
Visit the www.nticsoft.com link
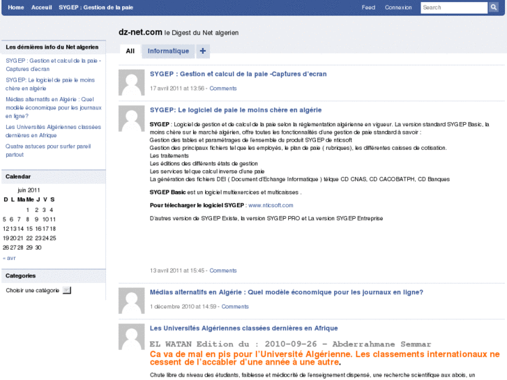tap(271, 206)
